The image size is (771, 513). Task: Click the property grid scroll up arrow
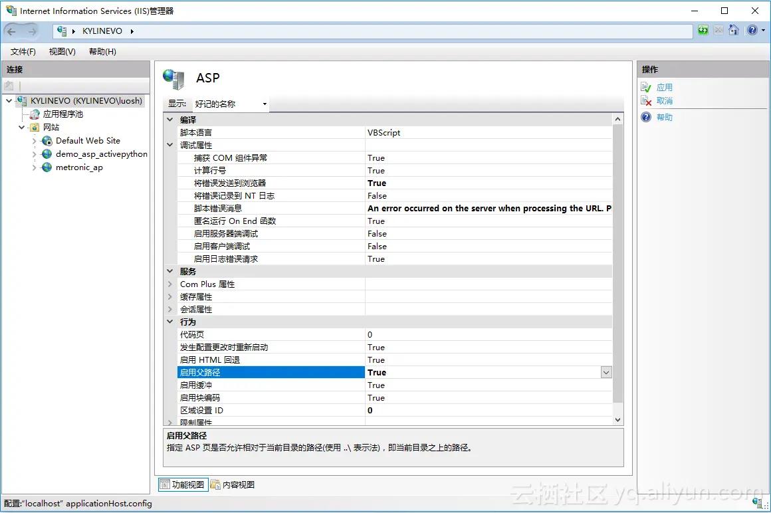(617, 120)
